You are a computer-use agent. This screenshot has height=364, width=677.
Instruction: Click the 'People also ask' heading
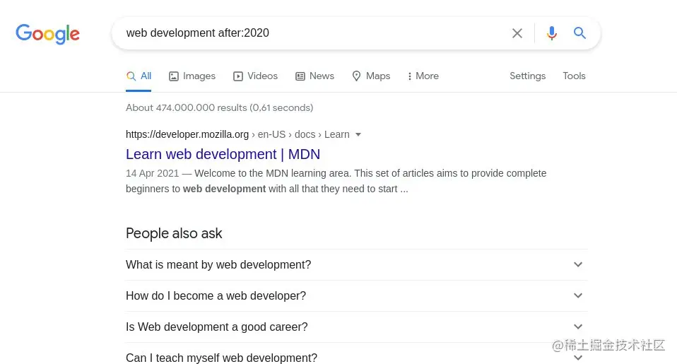click(x=174, y=233)
